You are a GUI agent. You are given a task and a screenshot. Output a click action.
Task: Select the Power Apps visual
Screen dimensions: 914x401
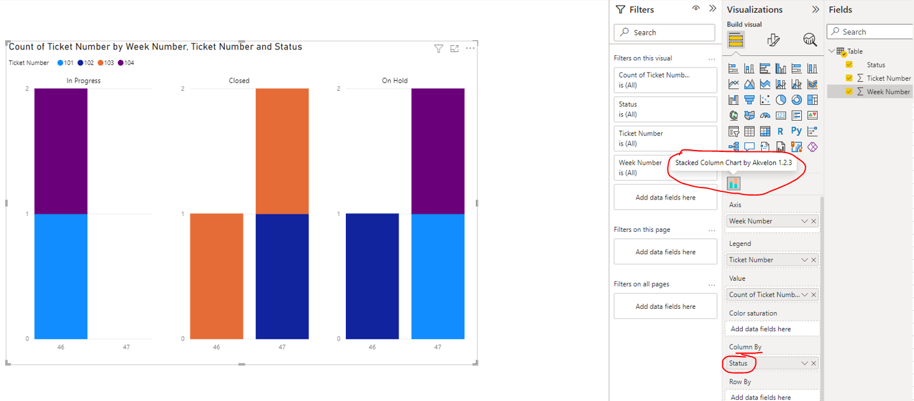812,147
